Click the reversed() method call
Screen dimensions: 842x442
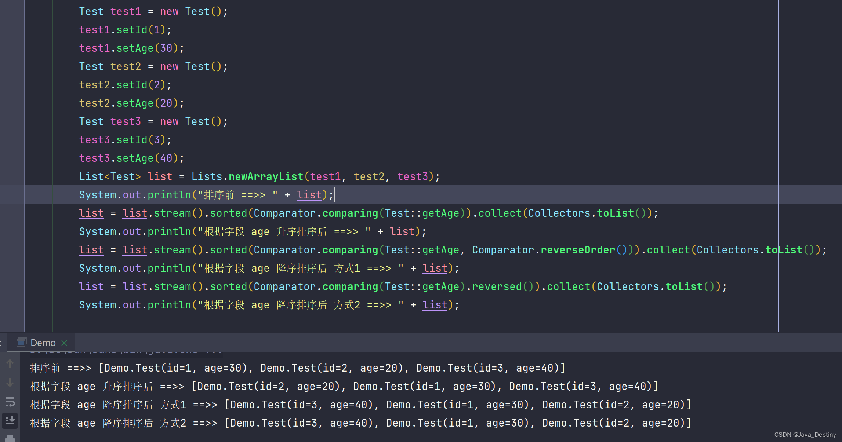point(496,286)
